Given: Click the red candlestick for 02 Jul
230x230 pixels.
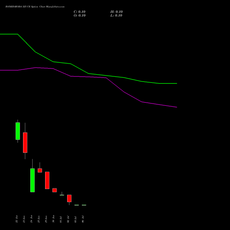Looking at the screenshot, I should click(x=69, y=198).
